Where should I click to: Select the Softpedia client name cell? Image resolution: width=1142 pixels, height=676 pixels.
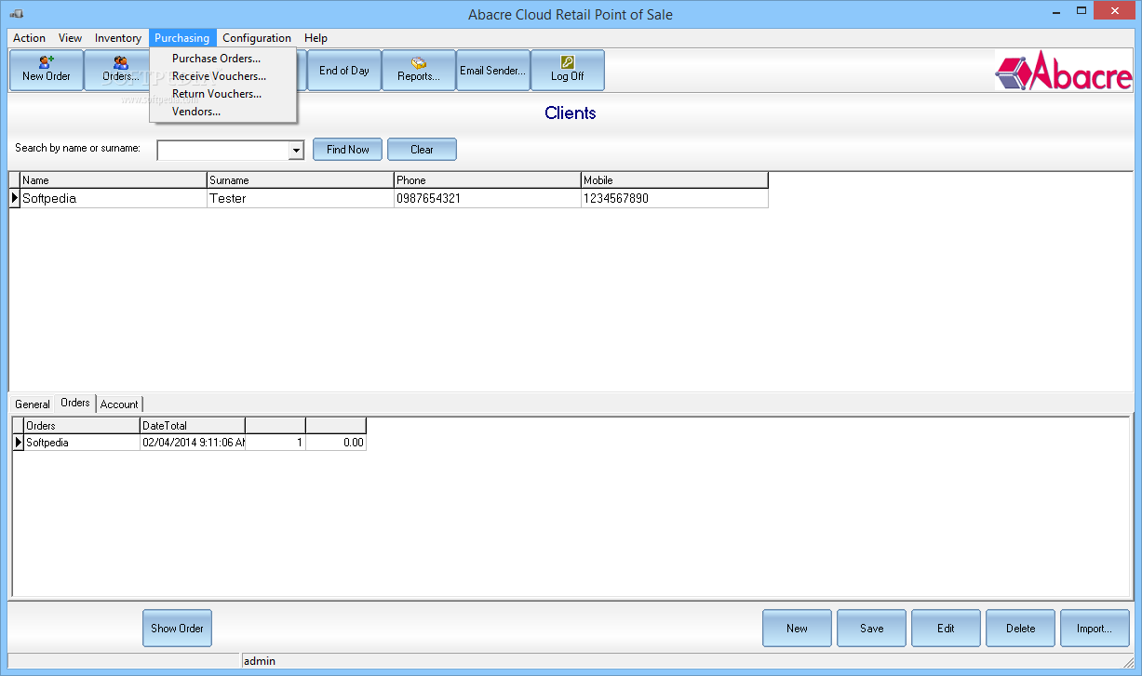coord(114,198)
